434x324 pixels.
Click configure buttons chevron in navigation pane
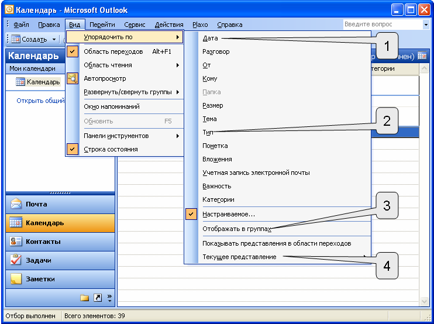pos(109,298)
